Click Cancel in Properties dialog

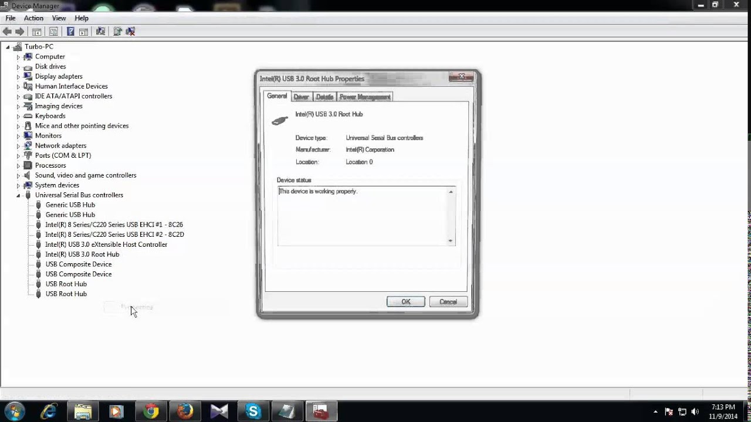pyautogui.click(x=448, y=302)
